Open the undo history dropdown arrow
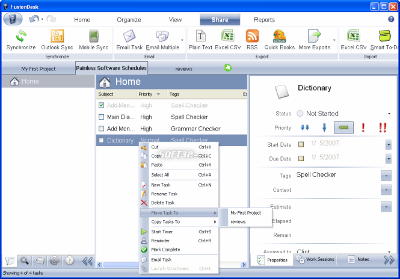 pyautogui.click(x=42, y=19)
